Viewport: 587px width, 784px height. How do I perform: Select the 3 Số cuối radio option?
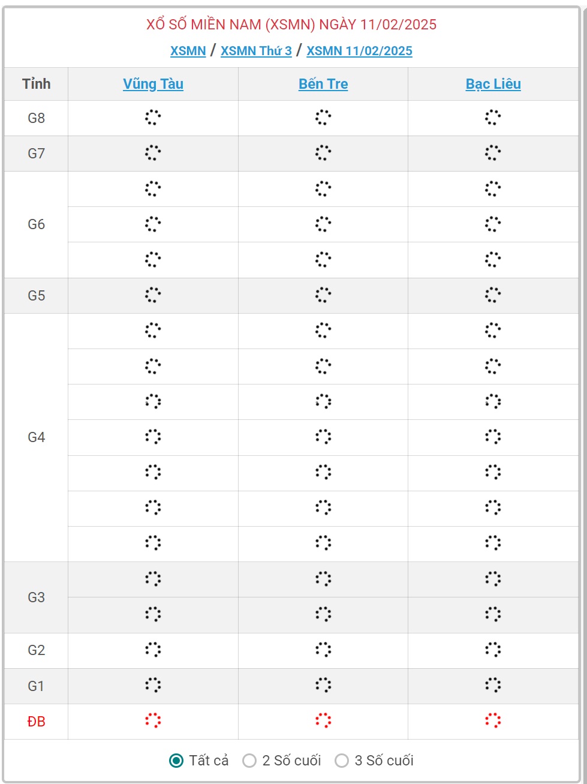point(342,761)
